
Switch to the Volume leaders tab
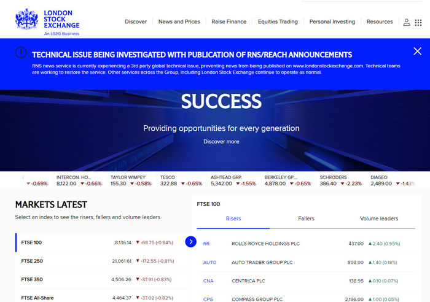pyautogui.click(x=379, y=219)
